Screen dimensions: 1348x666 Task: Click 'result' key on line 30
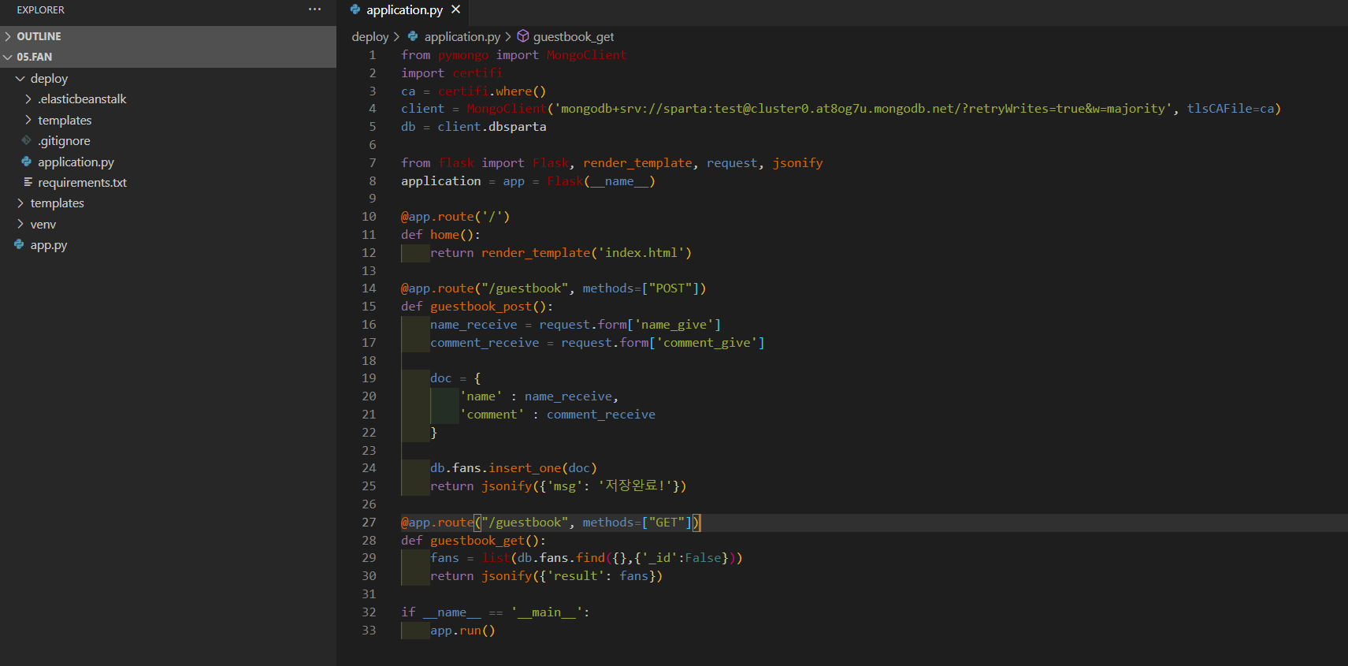(x=576, y=576)
